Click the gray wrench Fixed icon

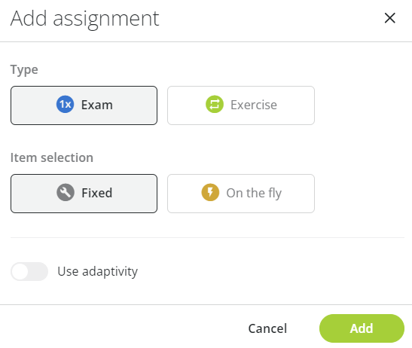click(66, 192)
